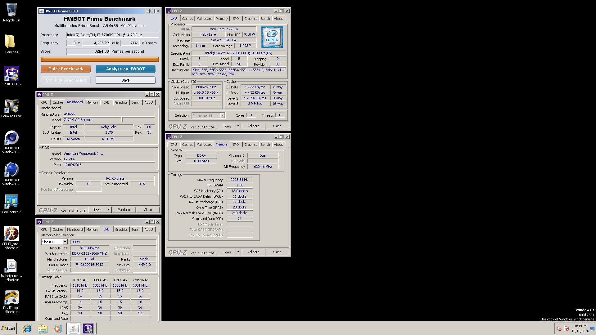The height and width of the screenshot is (335, 596).
Task: Click Close button in CPU-Z CPU window
Action: click(x=277, y=126)
